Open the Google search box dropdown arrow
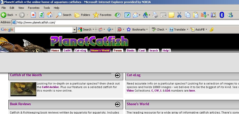Viewport: 239px width, 114px height. 74,30
